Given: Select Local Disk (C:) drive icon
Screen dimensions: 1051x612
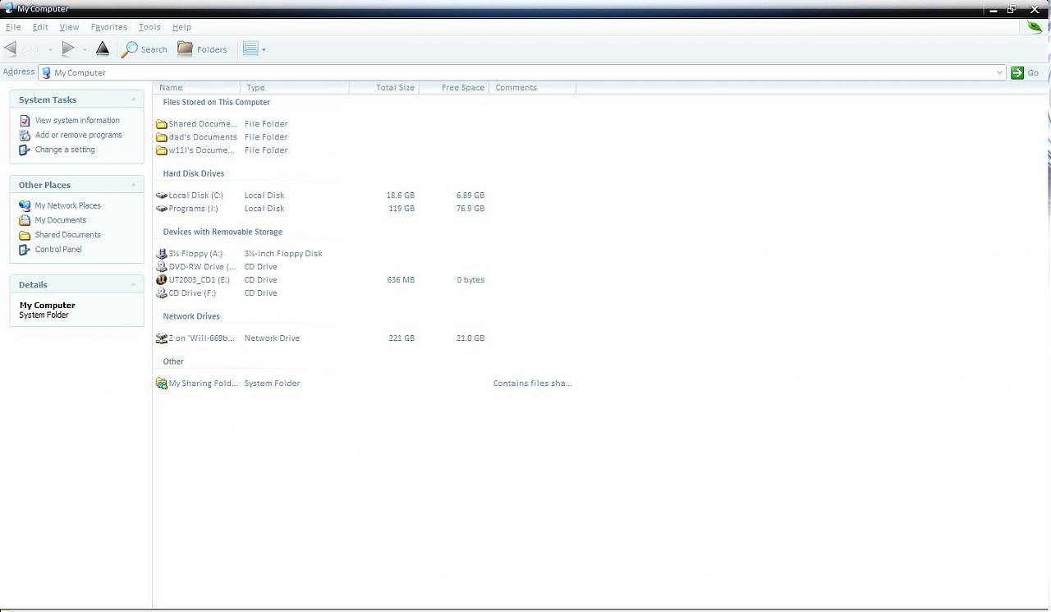Looking at the screenshot, I should 162,196.
